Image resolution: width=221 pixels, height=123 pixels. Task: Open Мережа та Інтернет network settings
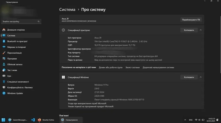21,47
